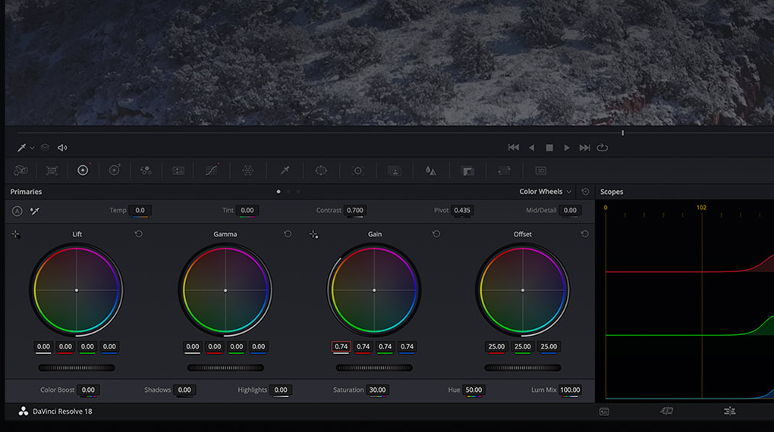Viewport: 774px width, 432px height.
Task: Open the viewer eyedropper dropdown arrow
Action: (x=32, y=149)
